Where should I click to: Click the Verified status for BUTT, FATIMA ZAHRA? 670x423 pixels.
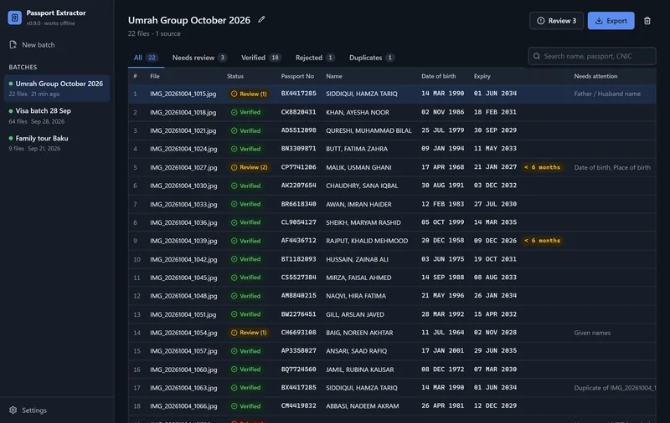click(x=245, y=149)
